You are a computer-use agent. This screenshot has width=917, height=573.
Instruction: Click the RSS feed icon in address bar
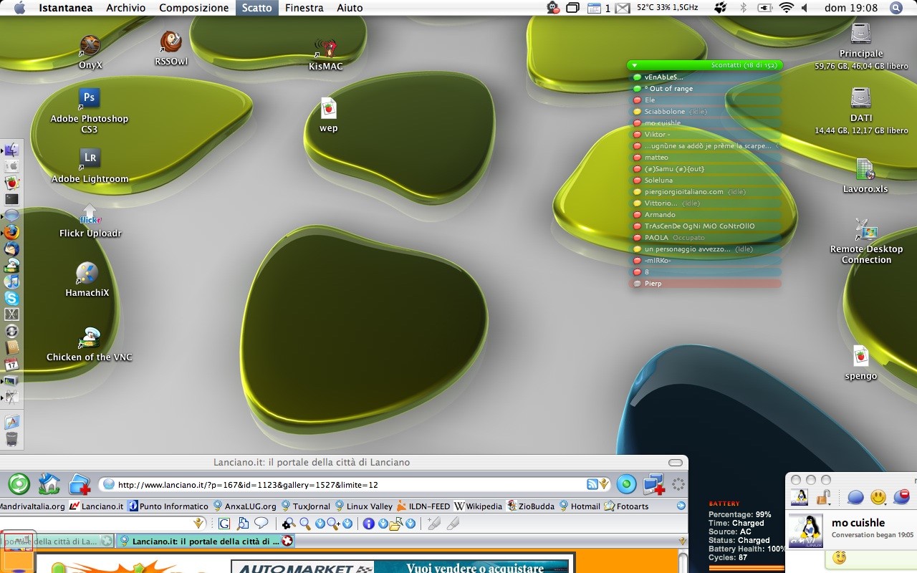click(592, 484)
